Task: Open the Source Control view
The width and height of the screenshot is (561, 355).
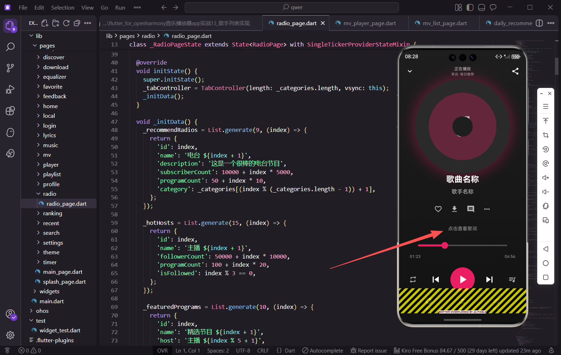Action: [10, 68]
